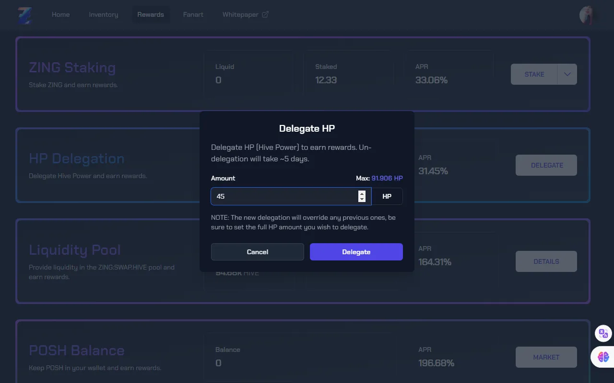Open the Whitepaper link
This screenshot has height=383, width=614.
(245, 14)
